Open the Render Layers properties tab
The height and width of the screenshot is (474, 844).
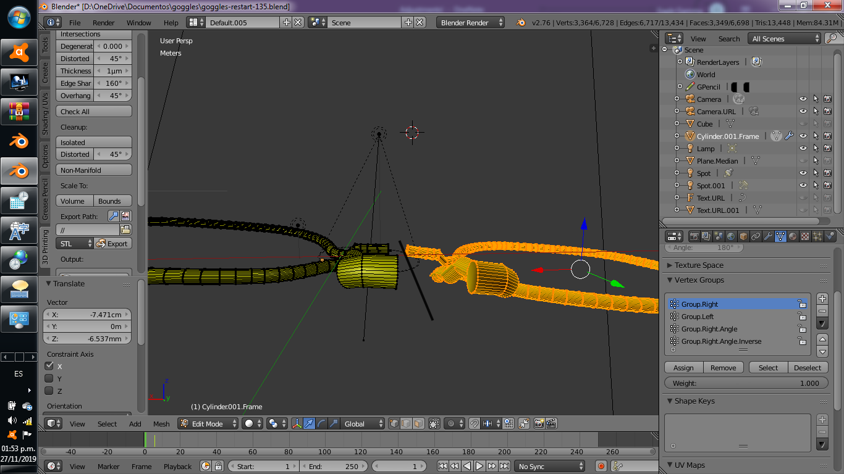[706, 236]
